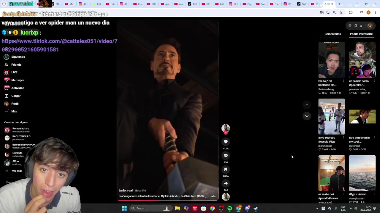
Task: Open Discord from the taskbar
Action: [x=247, y=208]
